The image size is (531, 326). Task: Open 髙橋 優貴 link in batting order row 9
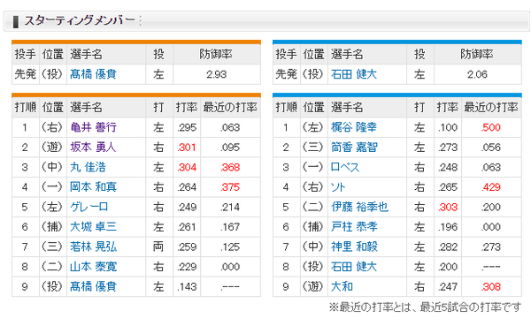[x=93, y=287]
